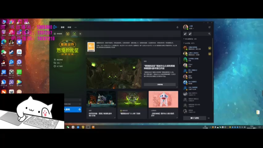Click the shopping cart shop link
Viewport: 263px width, 148px height.
[x=58, y=60]
